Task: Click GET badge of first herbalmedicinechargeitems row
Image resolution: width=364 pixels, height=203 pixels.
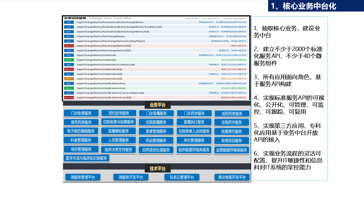Action: pos(69,22)
